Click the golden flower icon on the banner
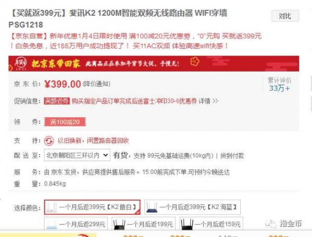This screenshot has width=312, height=237. coord(194,62)
